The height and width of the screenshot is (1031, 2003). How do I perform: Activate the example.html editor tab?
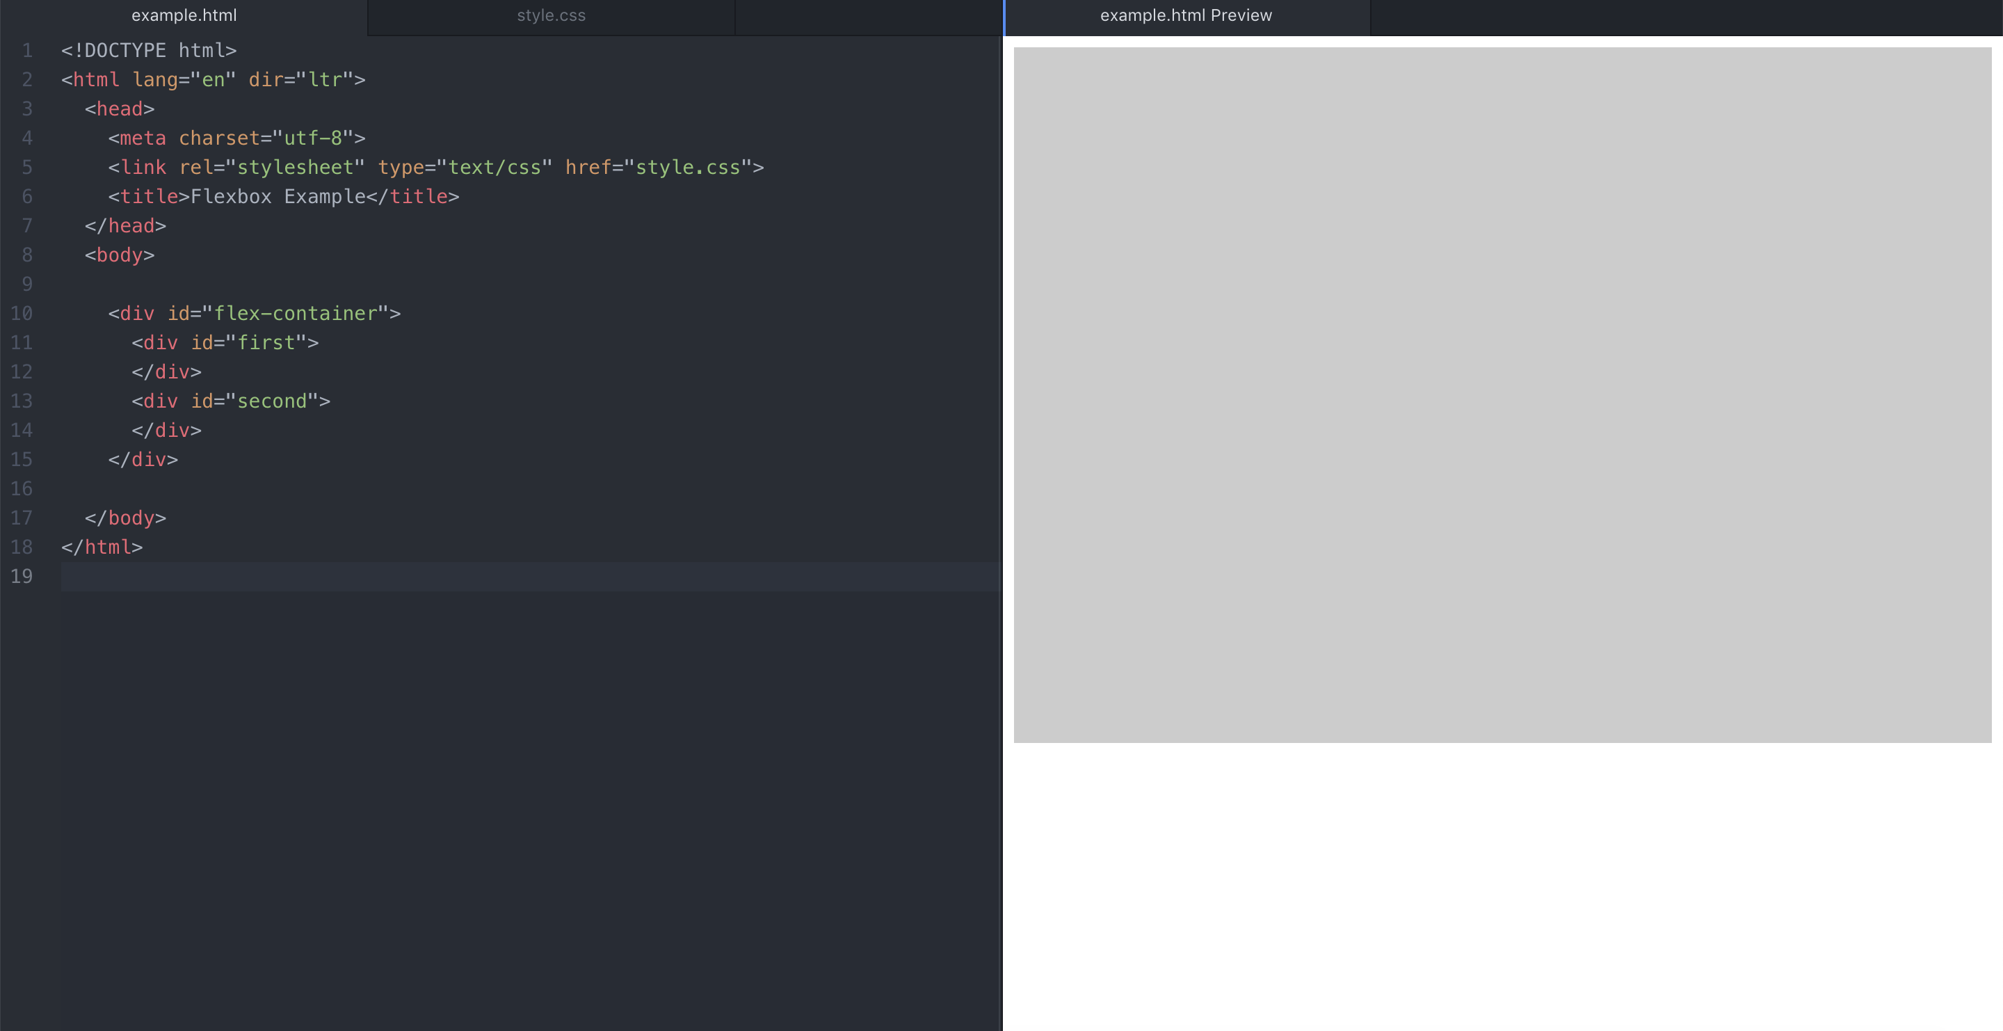tap(184, 15)
